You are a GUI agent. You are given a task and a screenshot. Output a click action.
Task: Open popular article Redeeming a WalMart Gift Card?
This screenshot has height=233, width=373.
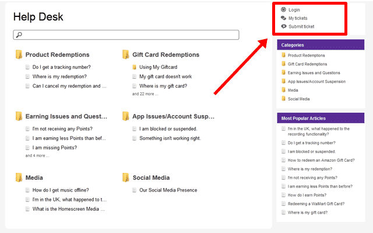click(x=316, y=204)
